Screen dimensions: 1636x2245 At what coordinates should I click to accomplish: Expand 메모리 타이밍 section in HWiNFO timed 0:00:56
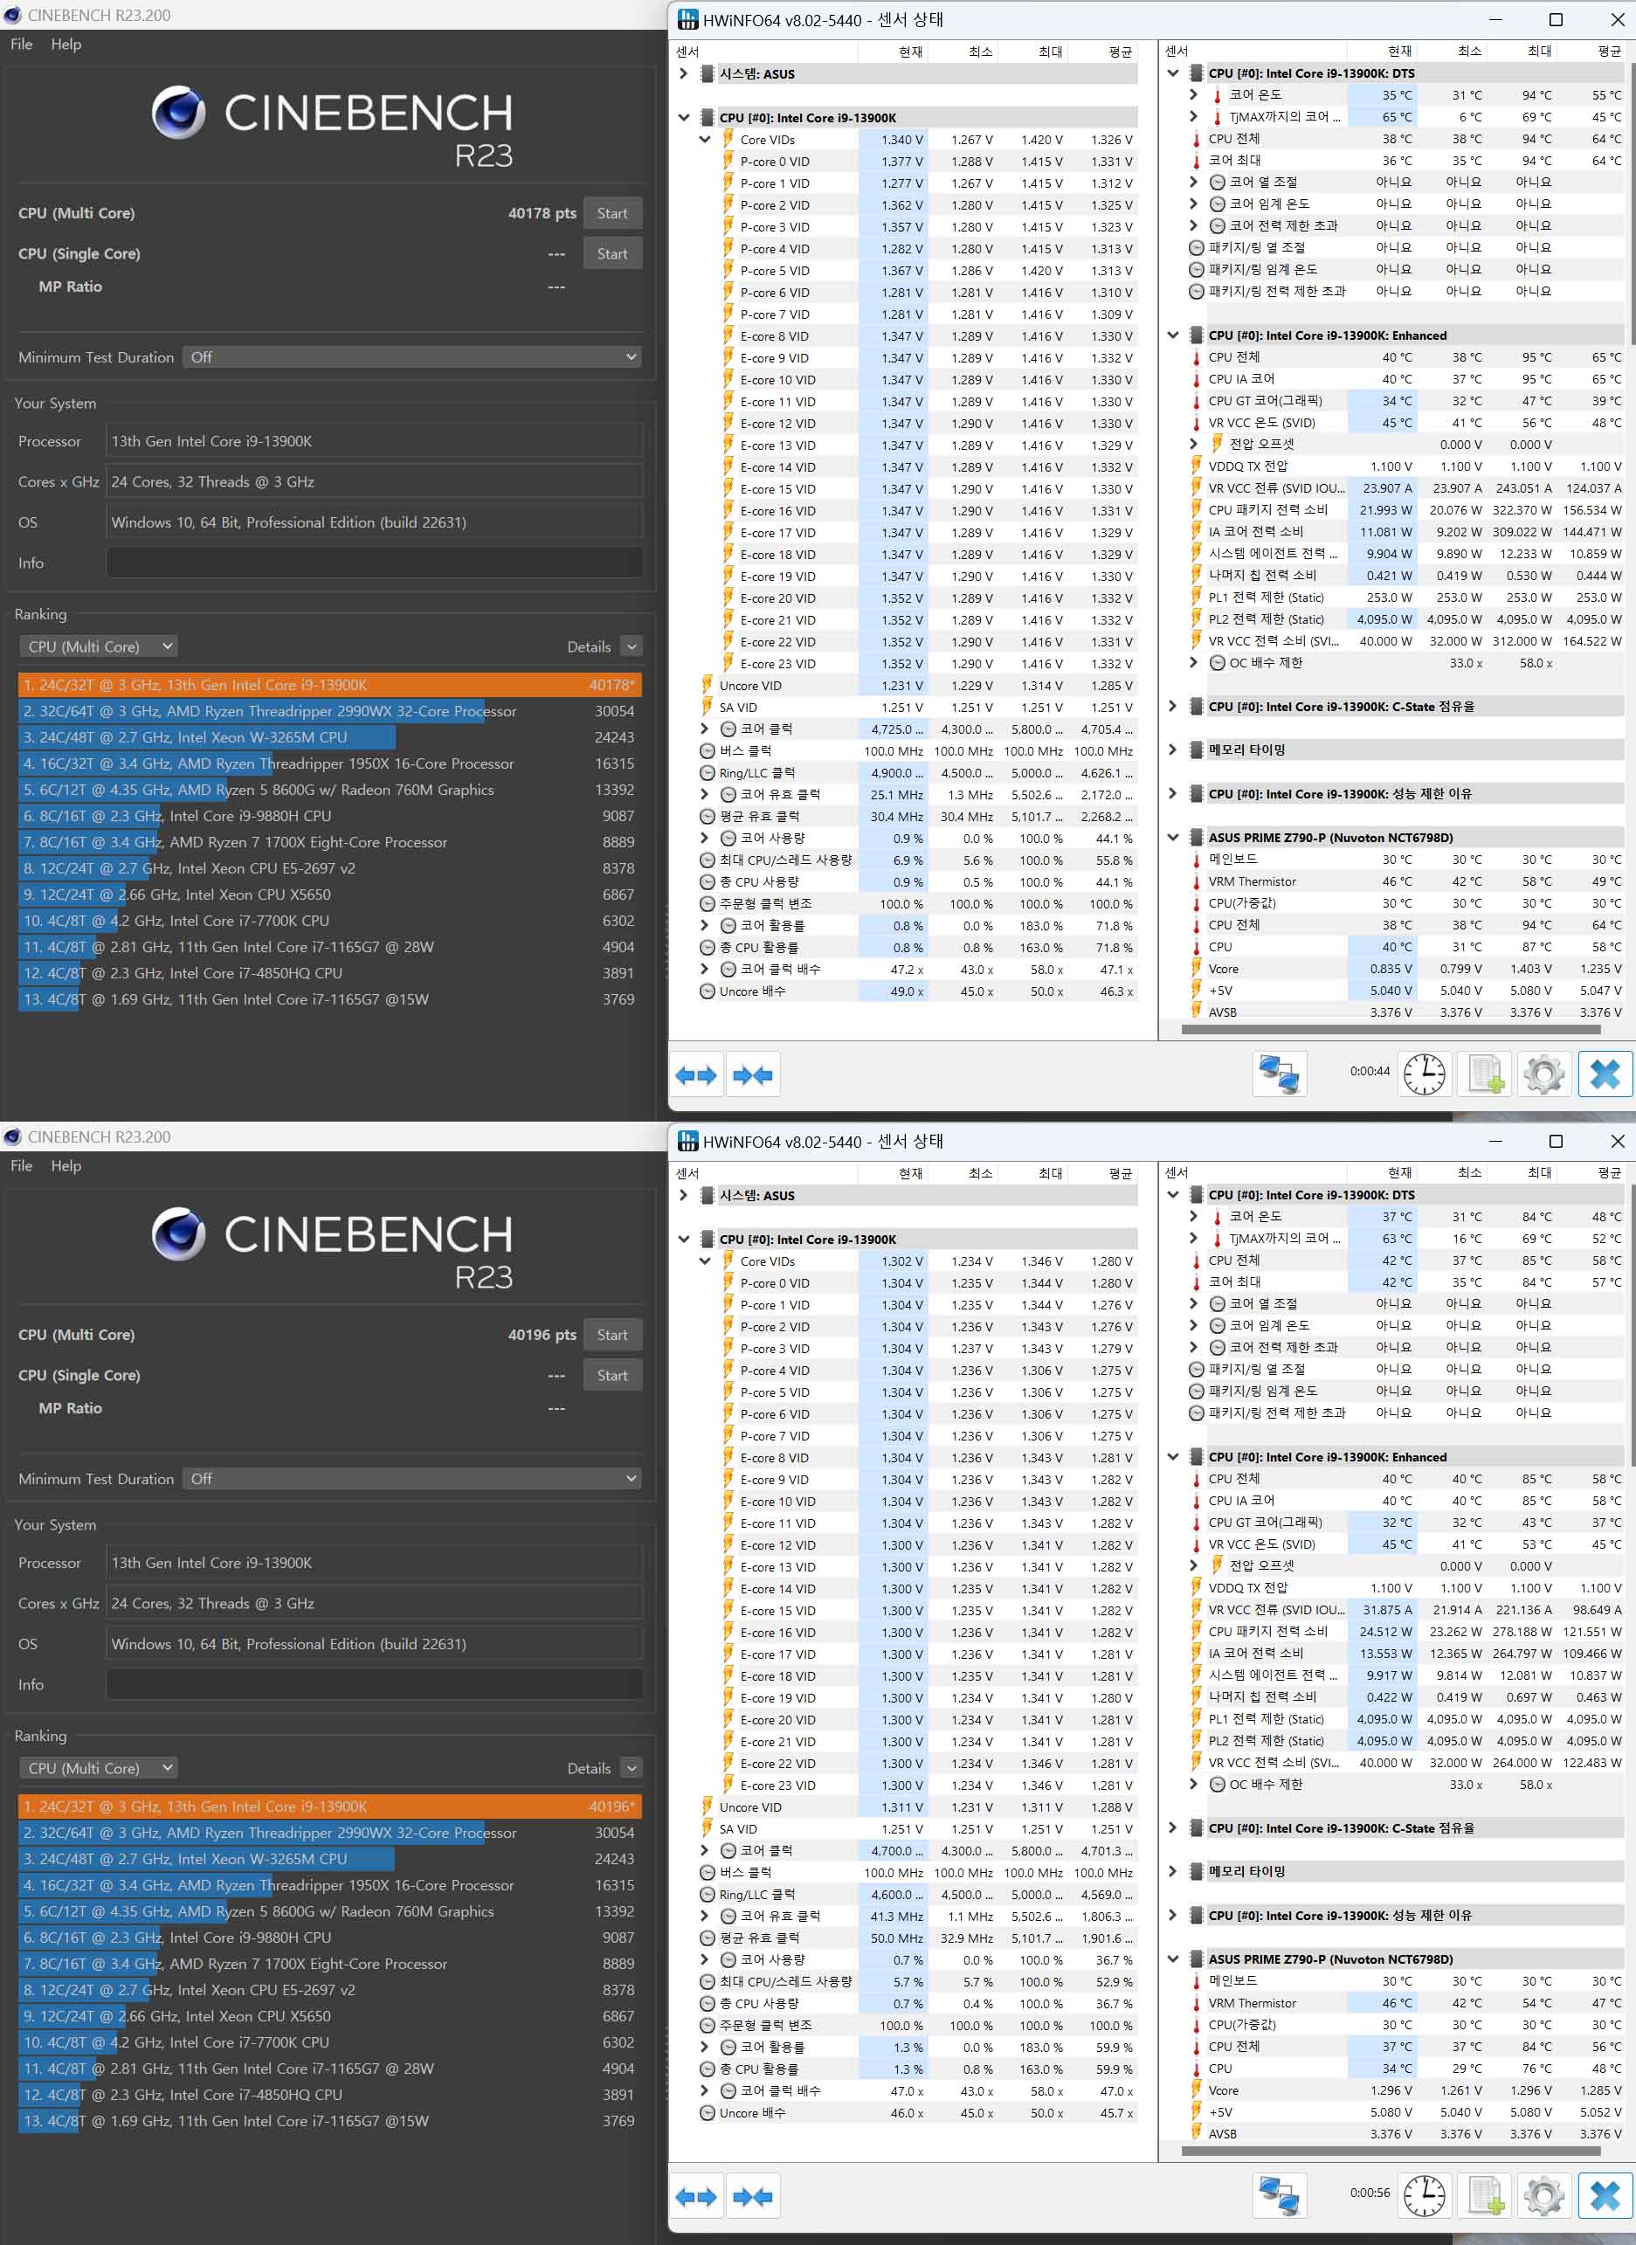1172,1872
